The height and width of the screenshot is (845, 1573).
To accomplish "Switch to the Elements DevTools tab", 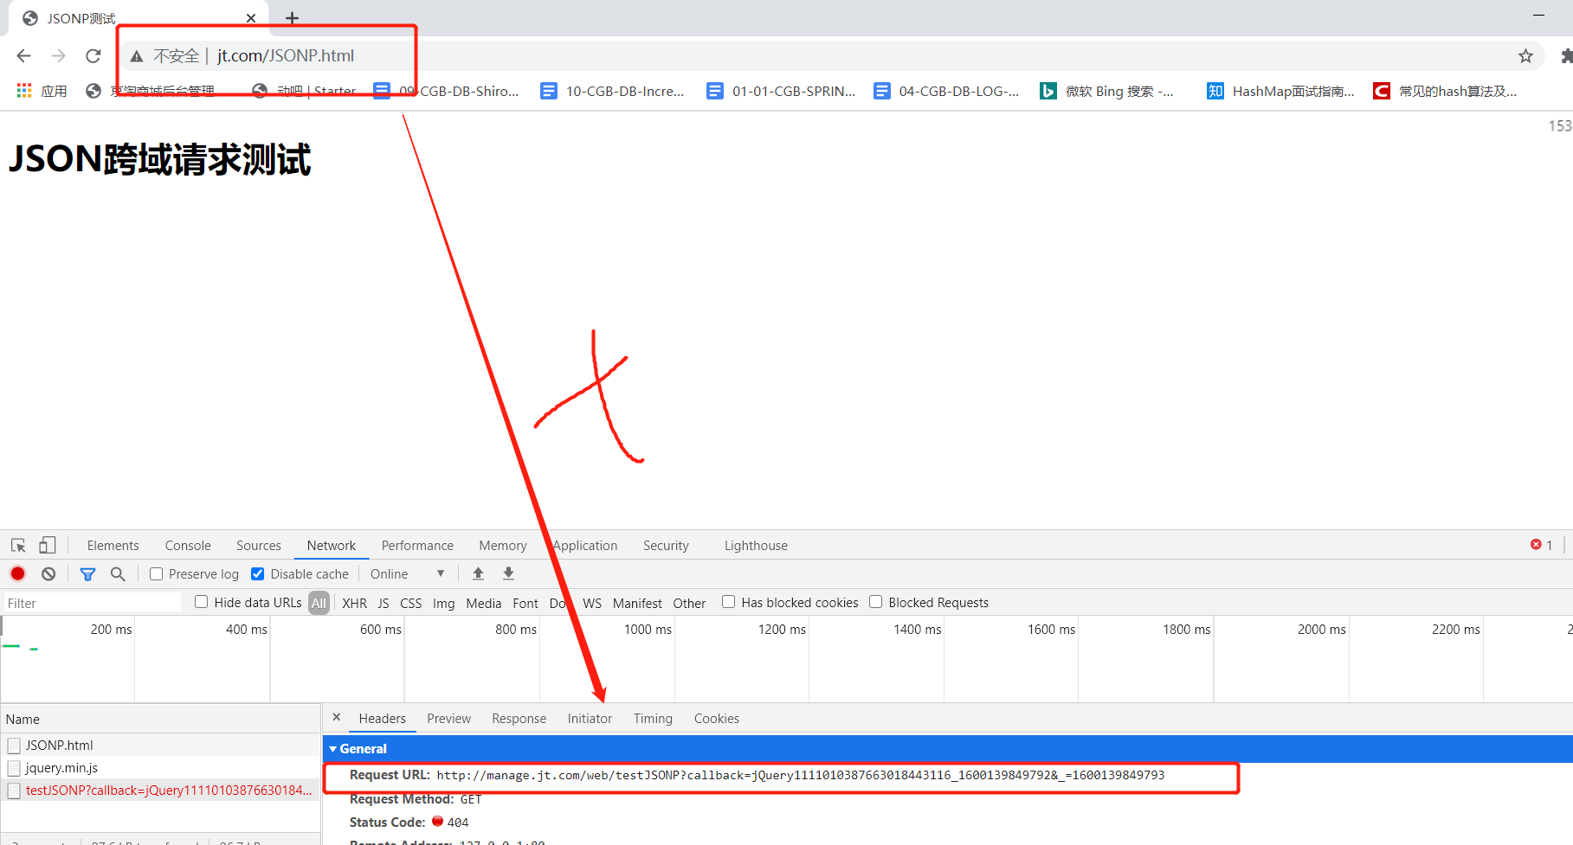I will click(x=113, y=546).
